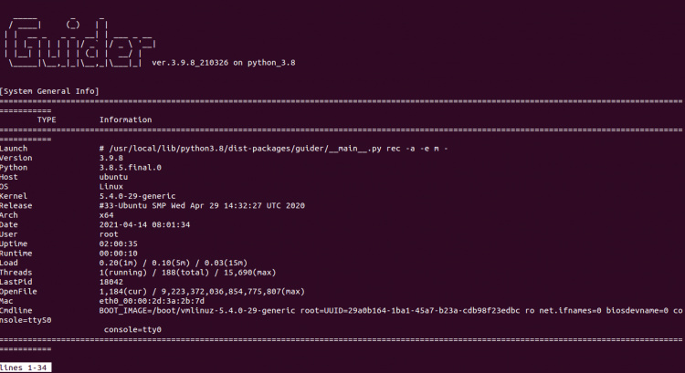
Task: Click the LastPid value 18042
Action: (111, 284)
